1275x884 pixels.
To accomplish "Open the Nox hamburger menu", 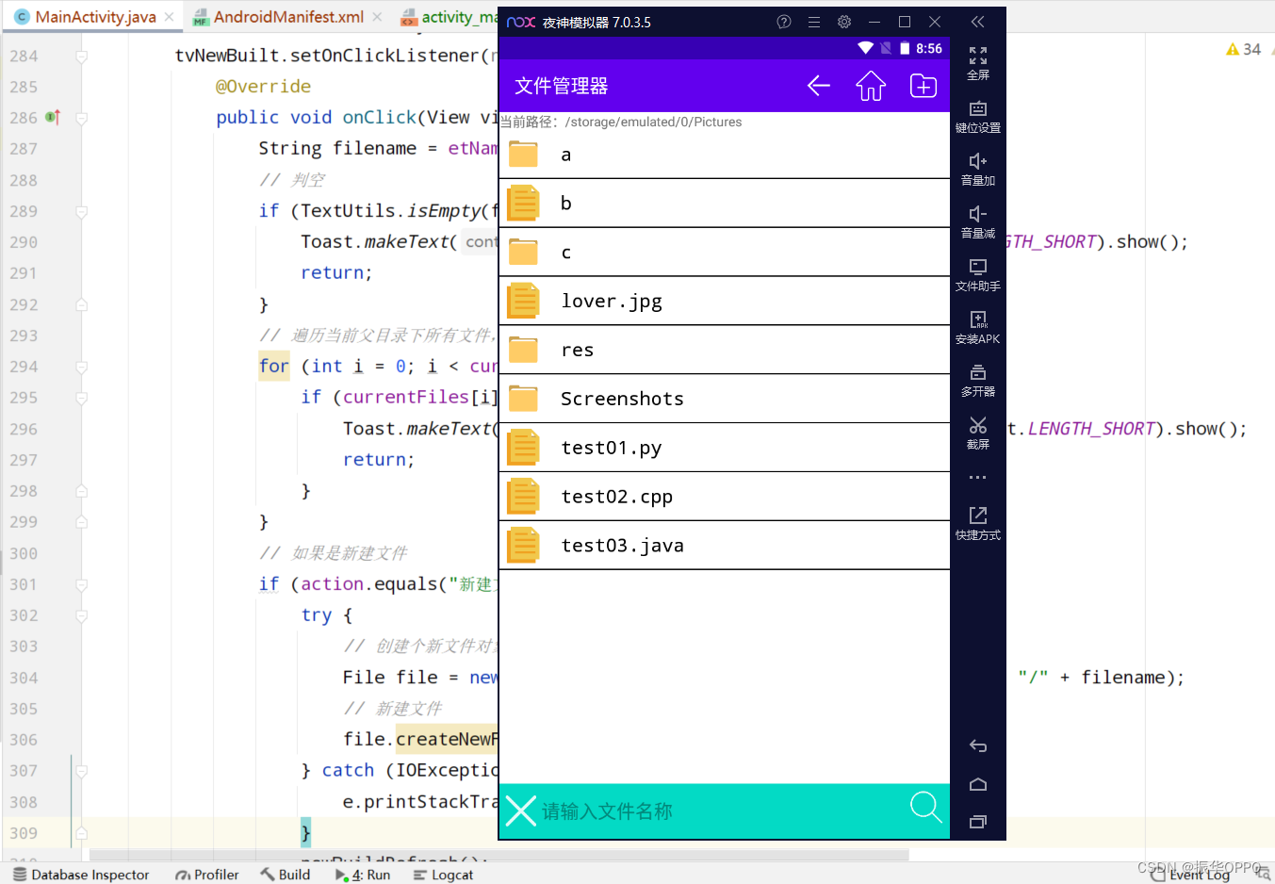I will (814, 22).
